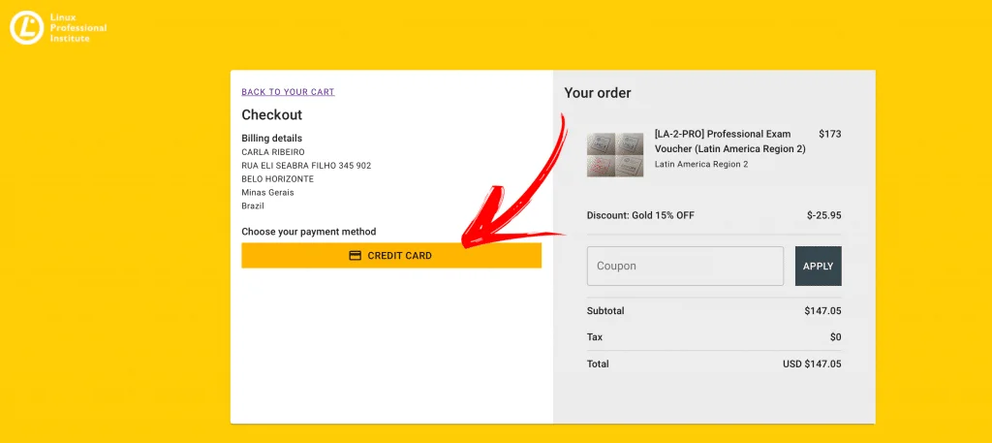The height and width of the screenshot is (443, 992).
Task: Focus the Coupon input field
Action: 685,267
